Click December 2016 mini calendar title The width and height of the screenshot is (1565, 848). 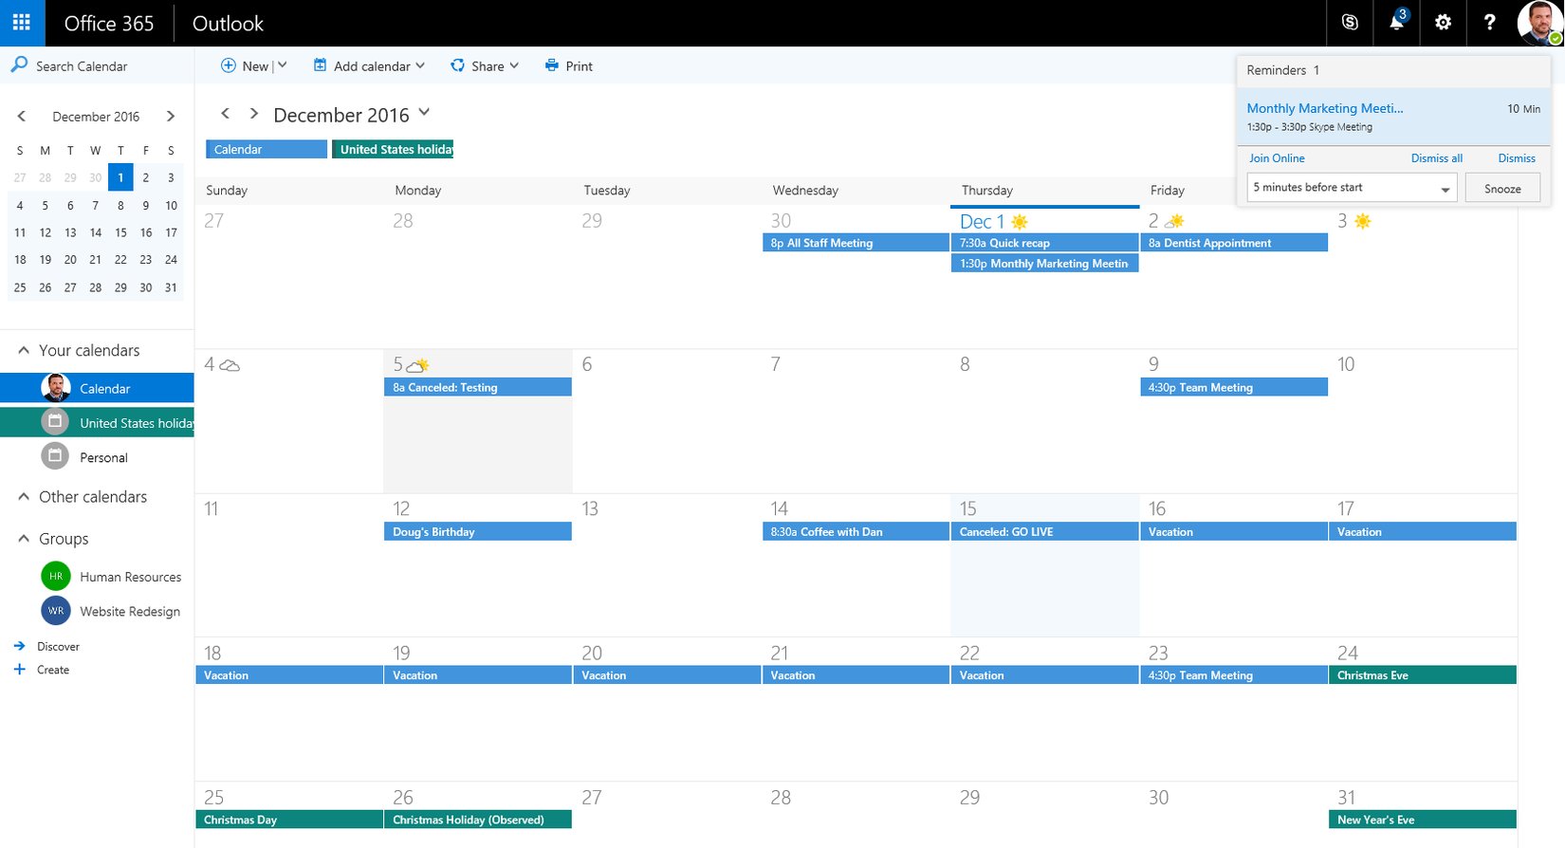(x=96, y=117)
